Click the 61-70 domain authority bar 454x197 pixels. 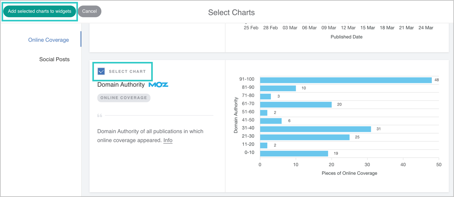(x=296, y=104)
